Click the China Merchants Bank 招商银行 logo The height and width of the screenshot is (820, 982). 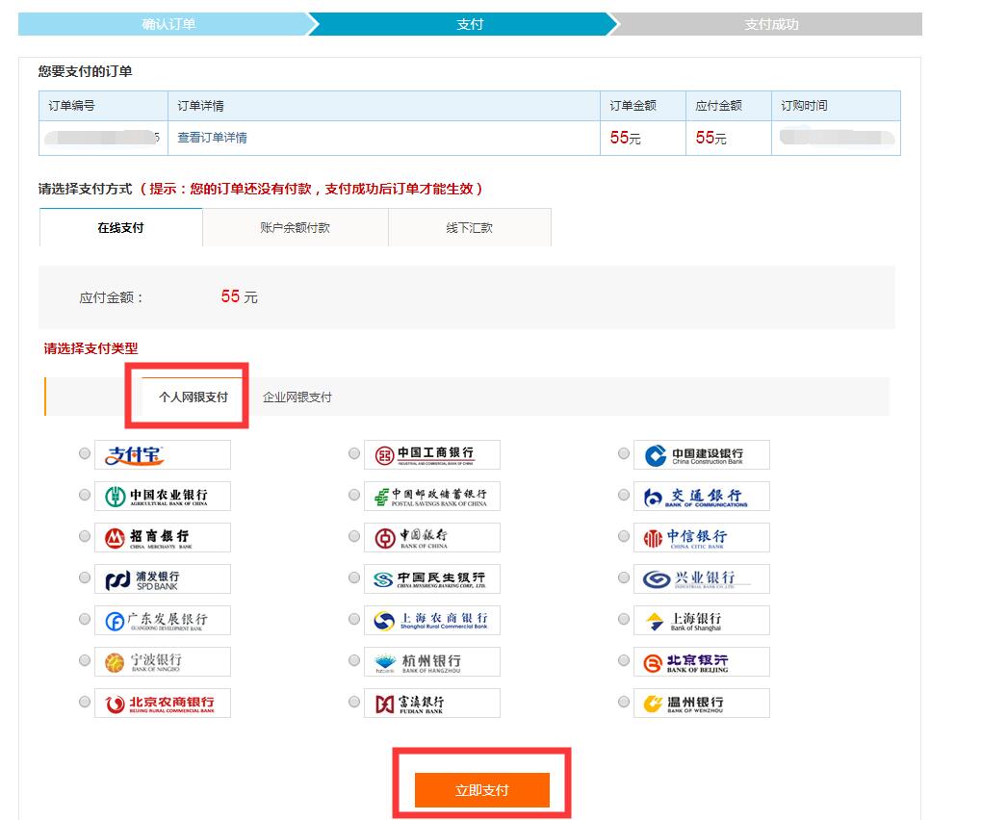[162, 538]
